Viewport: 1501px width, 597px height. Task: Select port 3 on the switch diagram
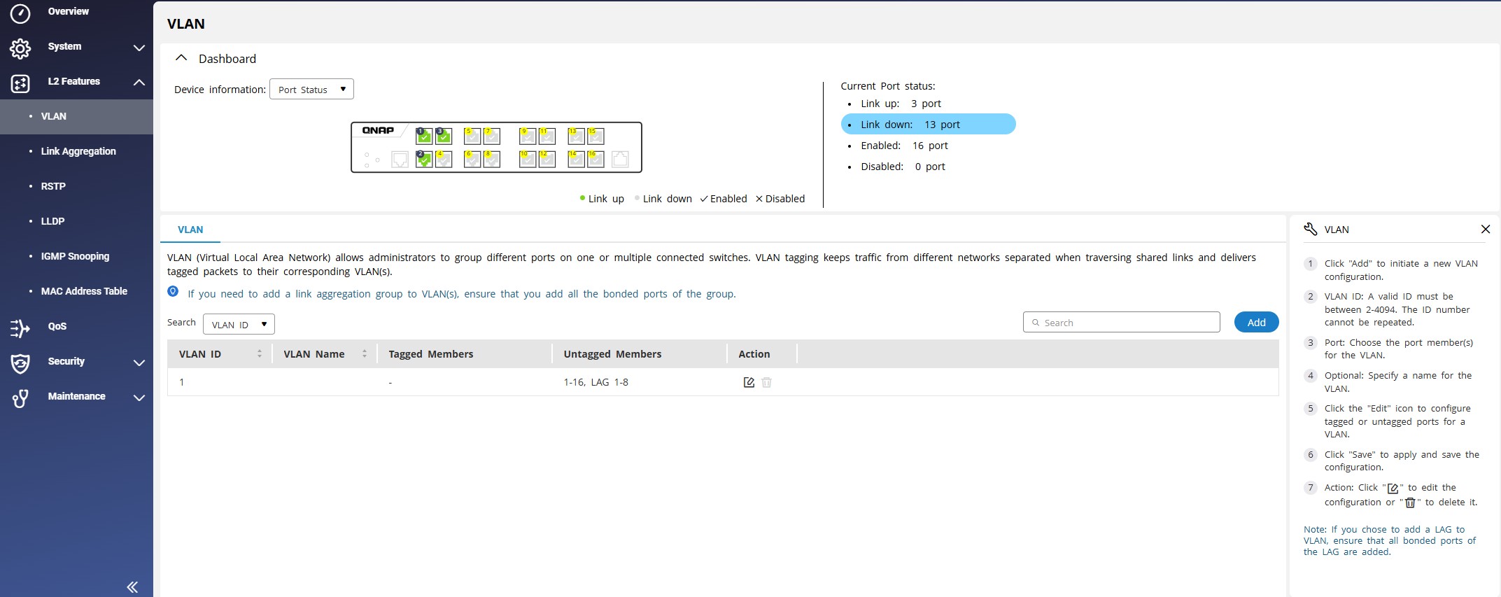click(x=444, y=136)
